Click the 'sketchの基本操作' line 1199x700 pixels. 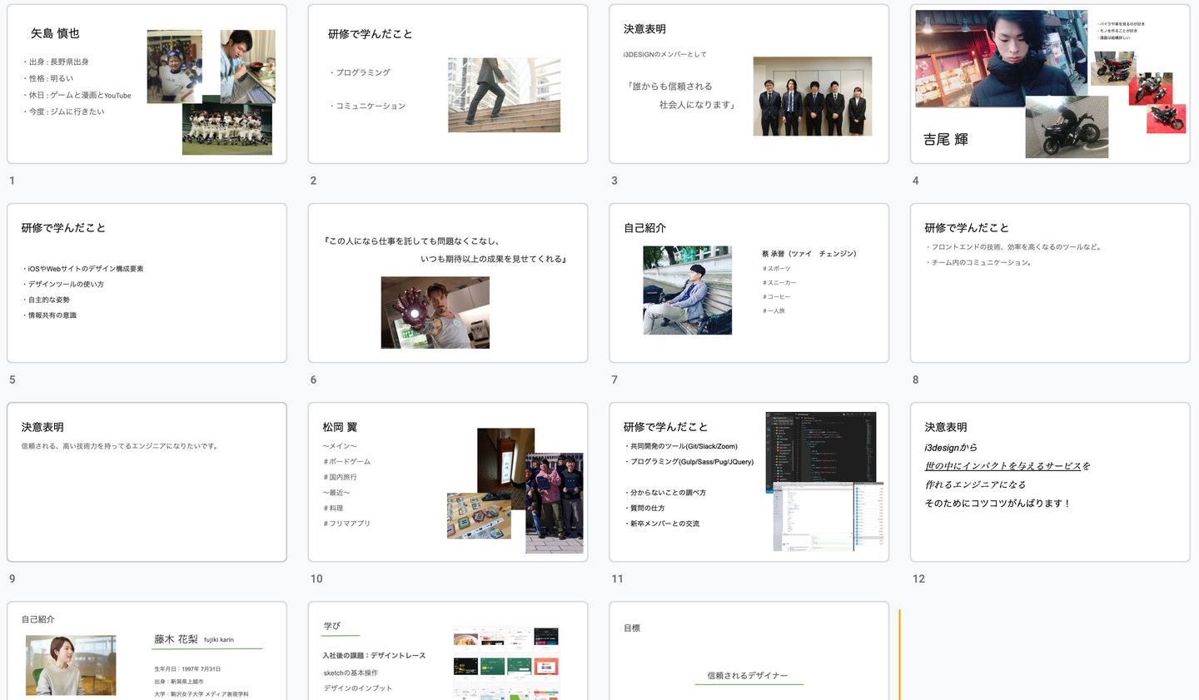[351, 673]
